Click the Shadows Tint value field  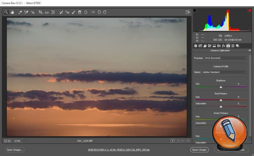[x=238, y=84]
